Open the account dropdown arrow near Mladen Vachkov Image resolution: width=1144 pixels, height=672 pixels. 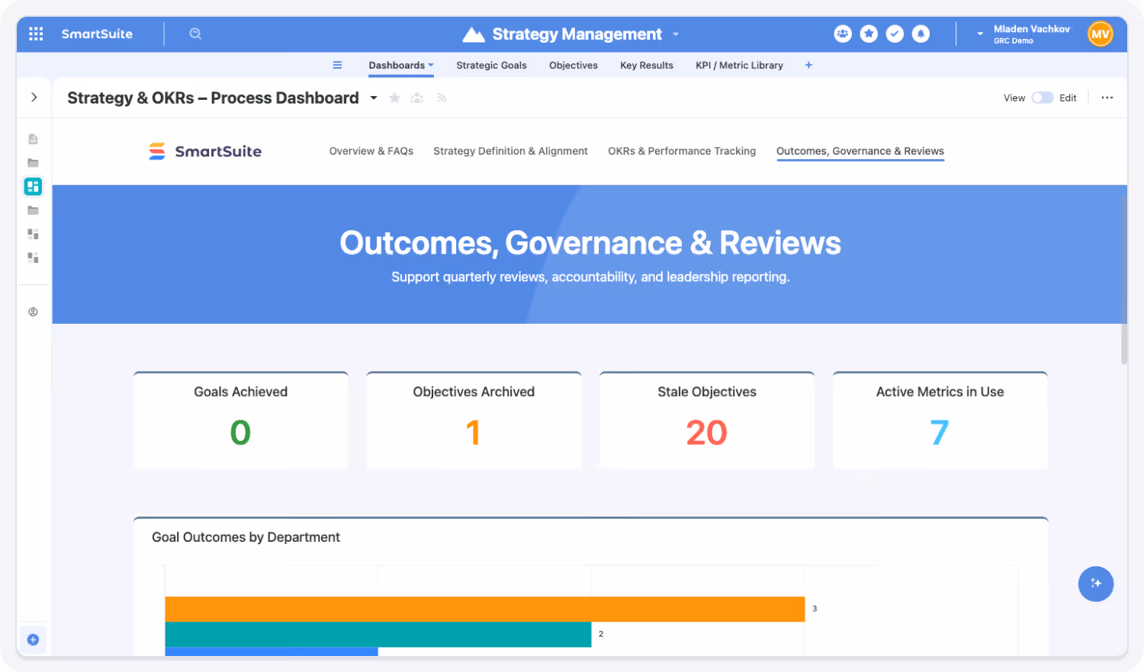(x=980, y=34)
